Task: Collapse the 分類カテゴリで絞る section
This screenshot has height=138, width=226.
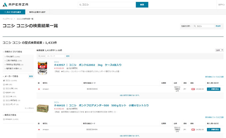Action: tap(12, 52)
